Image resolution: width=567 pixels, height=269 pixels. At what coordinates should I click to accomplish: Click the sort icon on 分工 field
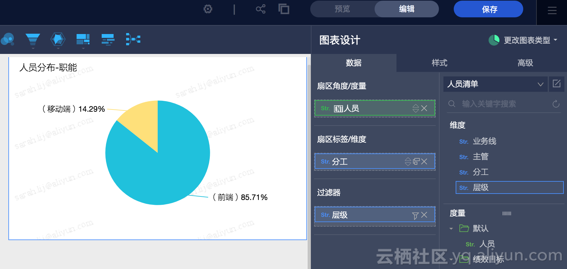[408, 161]
